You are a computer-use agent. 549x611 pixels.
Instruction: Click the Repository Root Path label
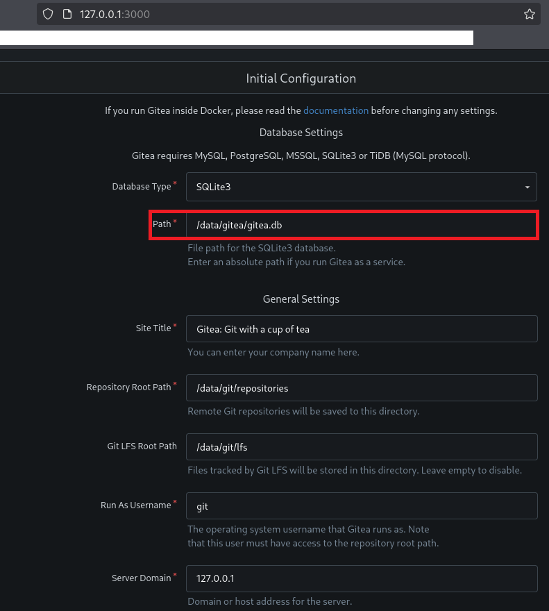click(128, 387)
